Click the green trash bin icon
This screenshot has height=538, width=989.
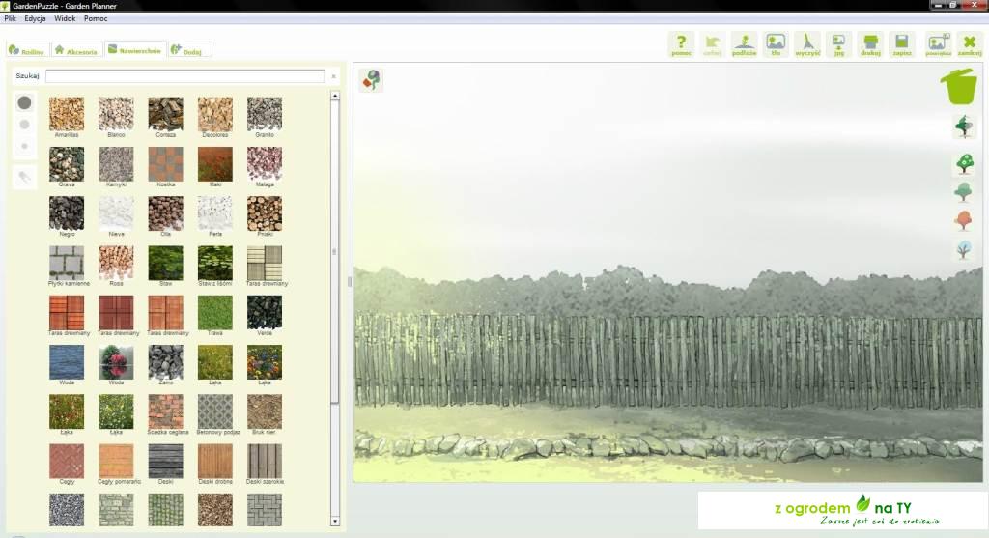(959, 86)
